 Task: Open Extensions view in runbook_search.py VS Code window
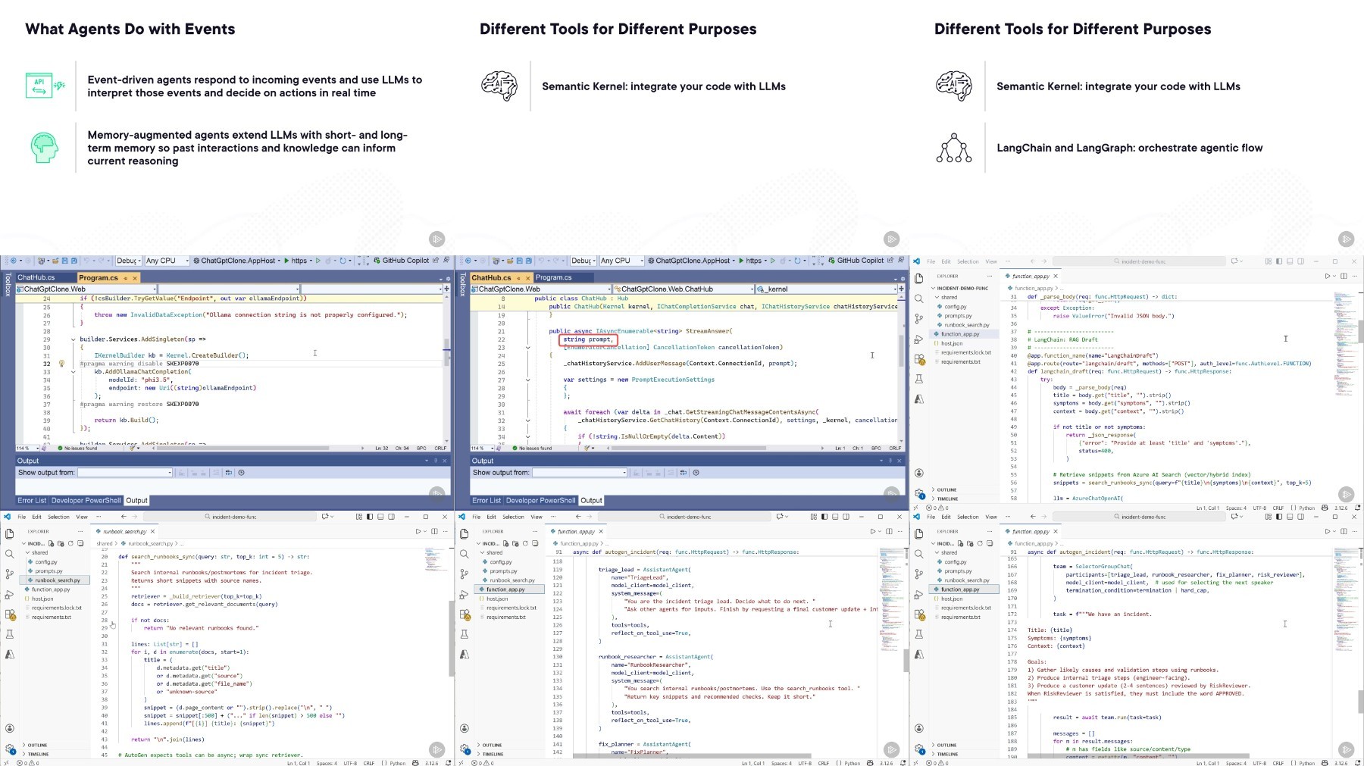(10, 614)
